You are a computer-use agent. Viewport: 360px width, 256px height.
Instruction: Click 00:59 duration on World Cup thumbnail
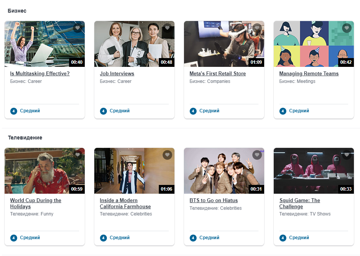(77, 189)
